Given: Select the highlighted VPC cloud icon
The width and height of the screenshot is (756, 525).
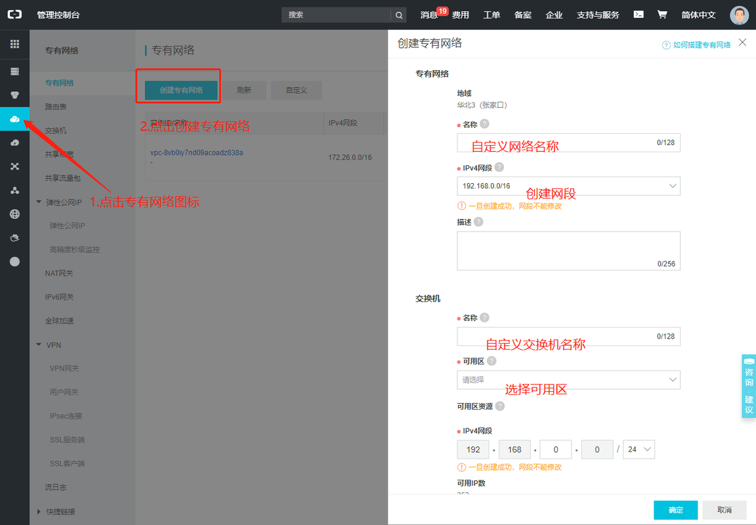Looking at the screenshot, I should click(x=14, y=119).
